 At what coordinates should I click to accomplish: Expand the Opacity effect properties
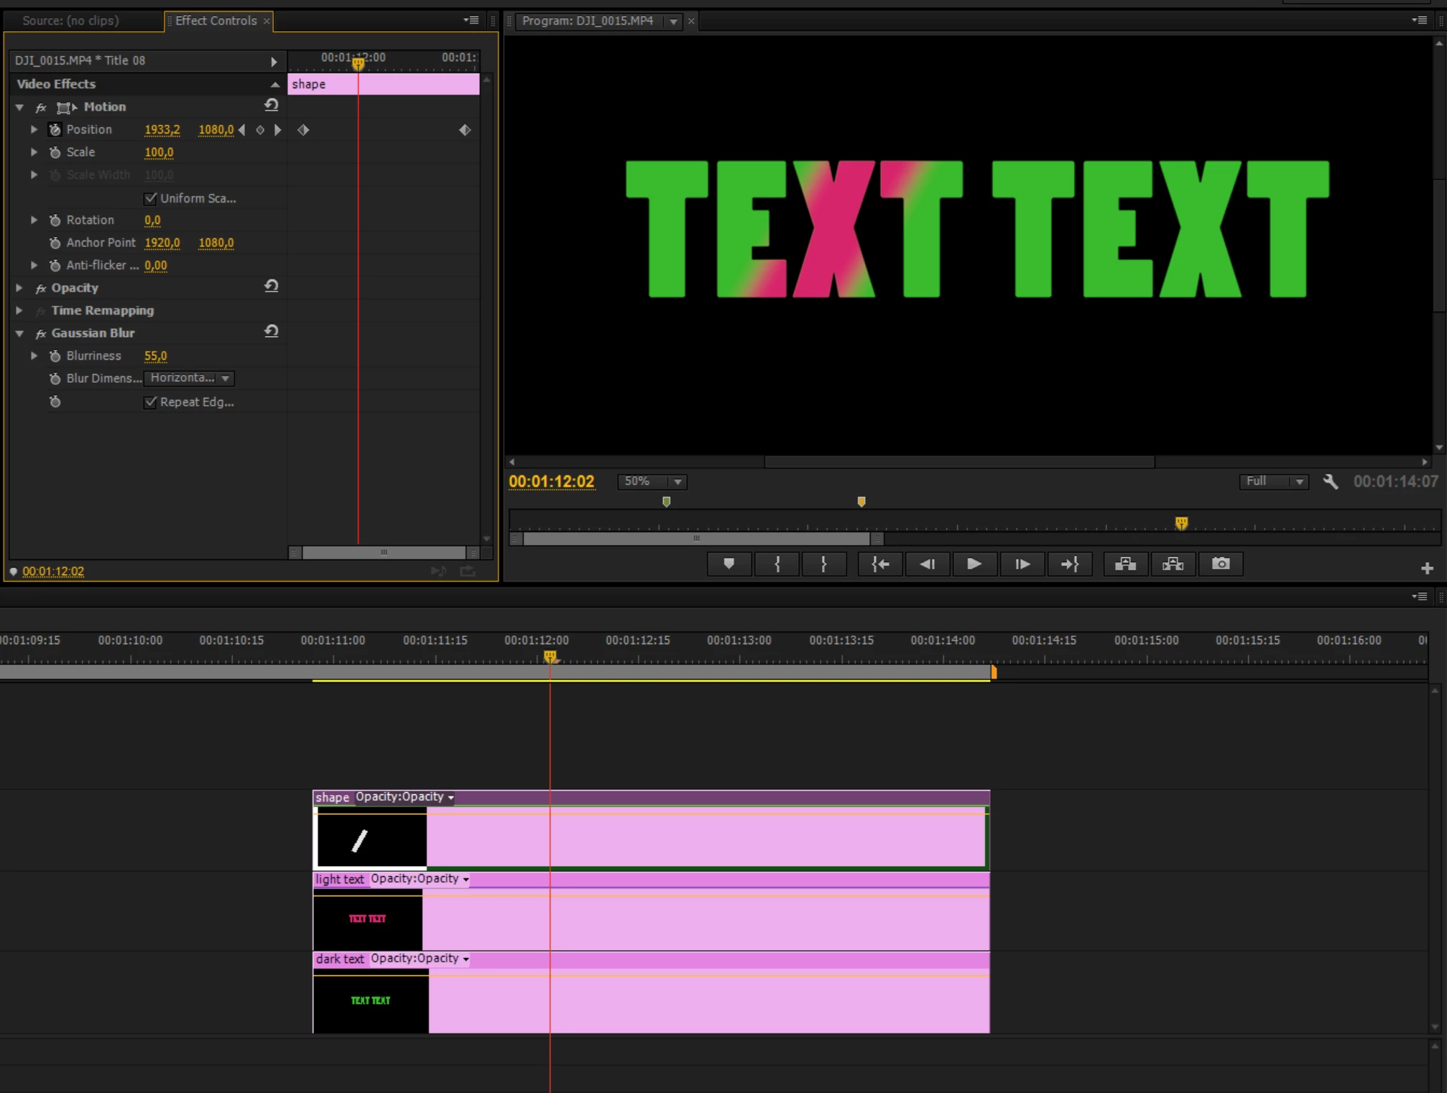click(19, 288)
